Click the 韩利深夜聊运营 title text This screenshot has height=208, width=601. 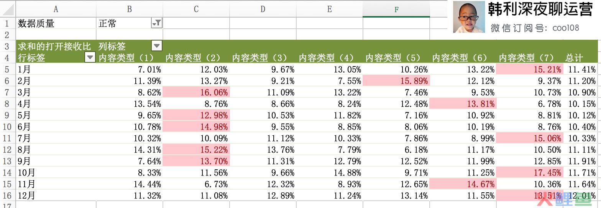pos(540,10)
